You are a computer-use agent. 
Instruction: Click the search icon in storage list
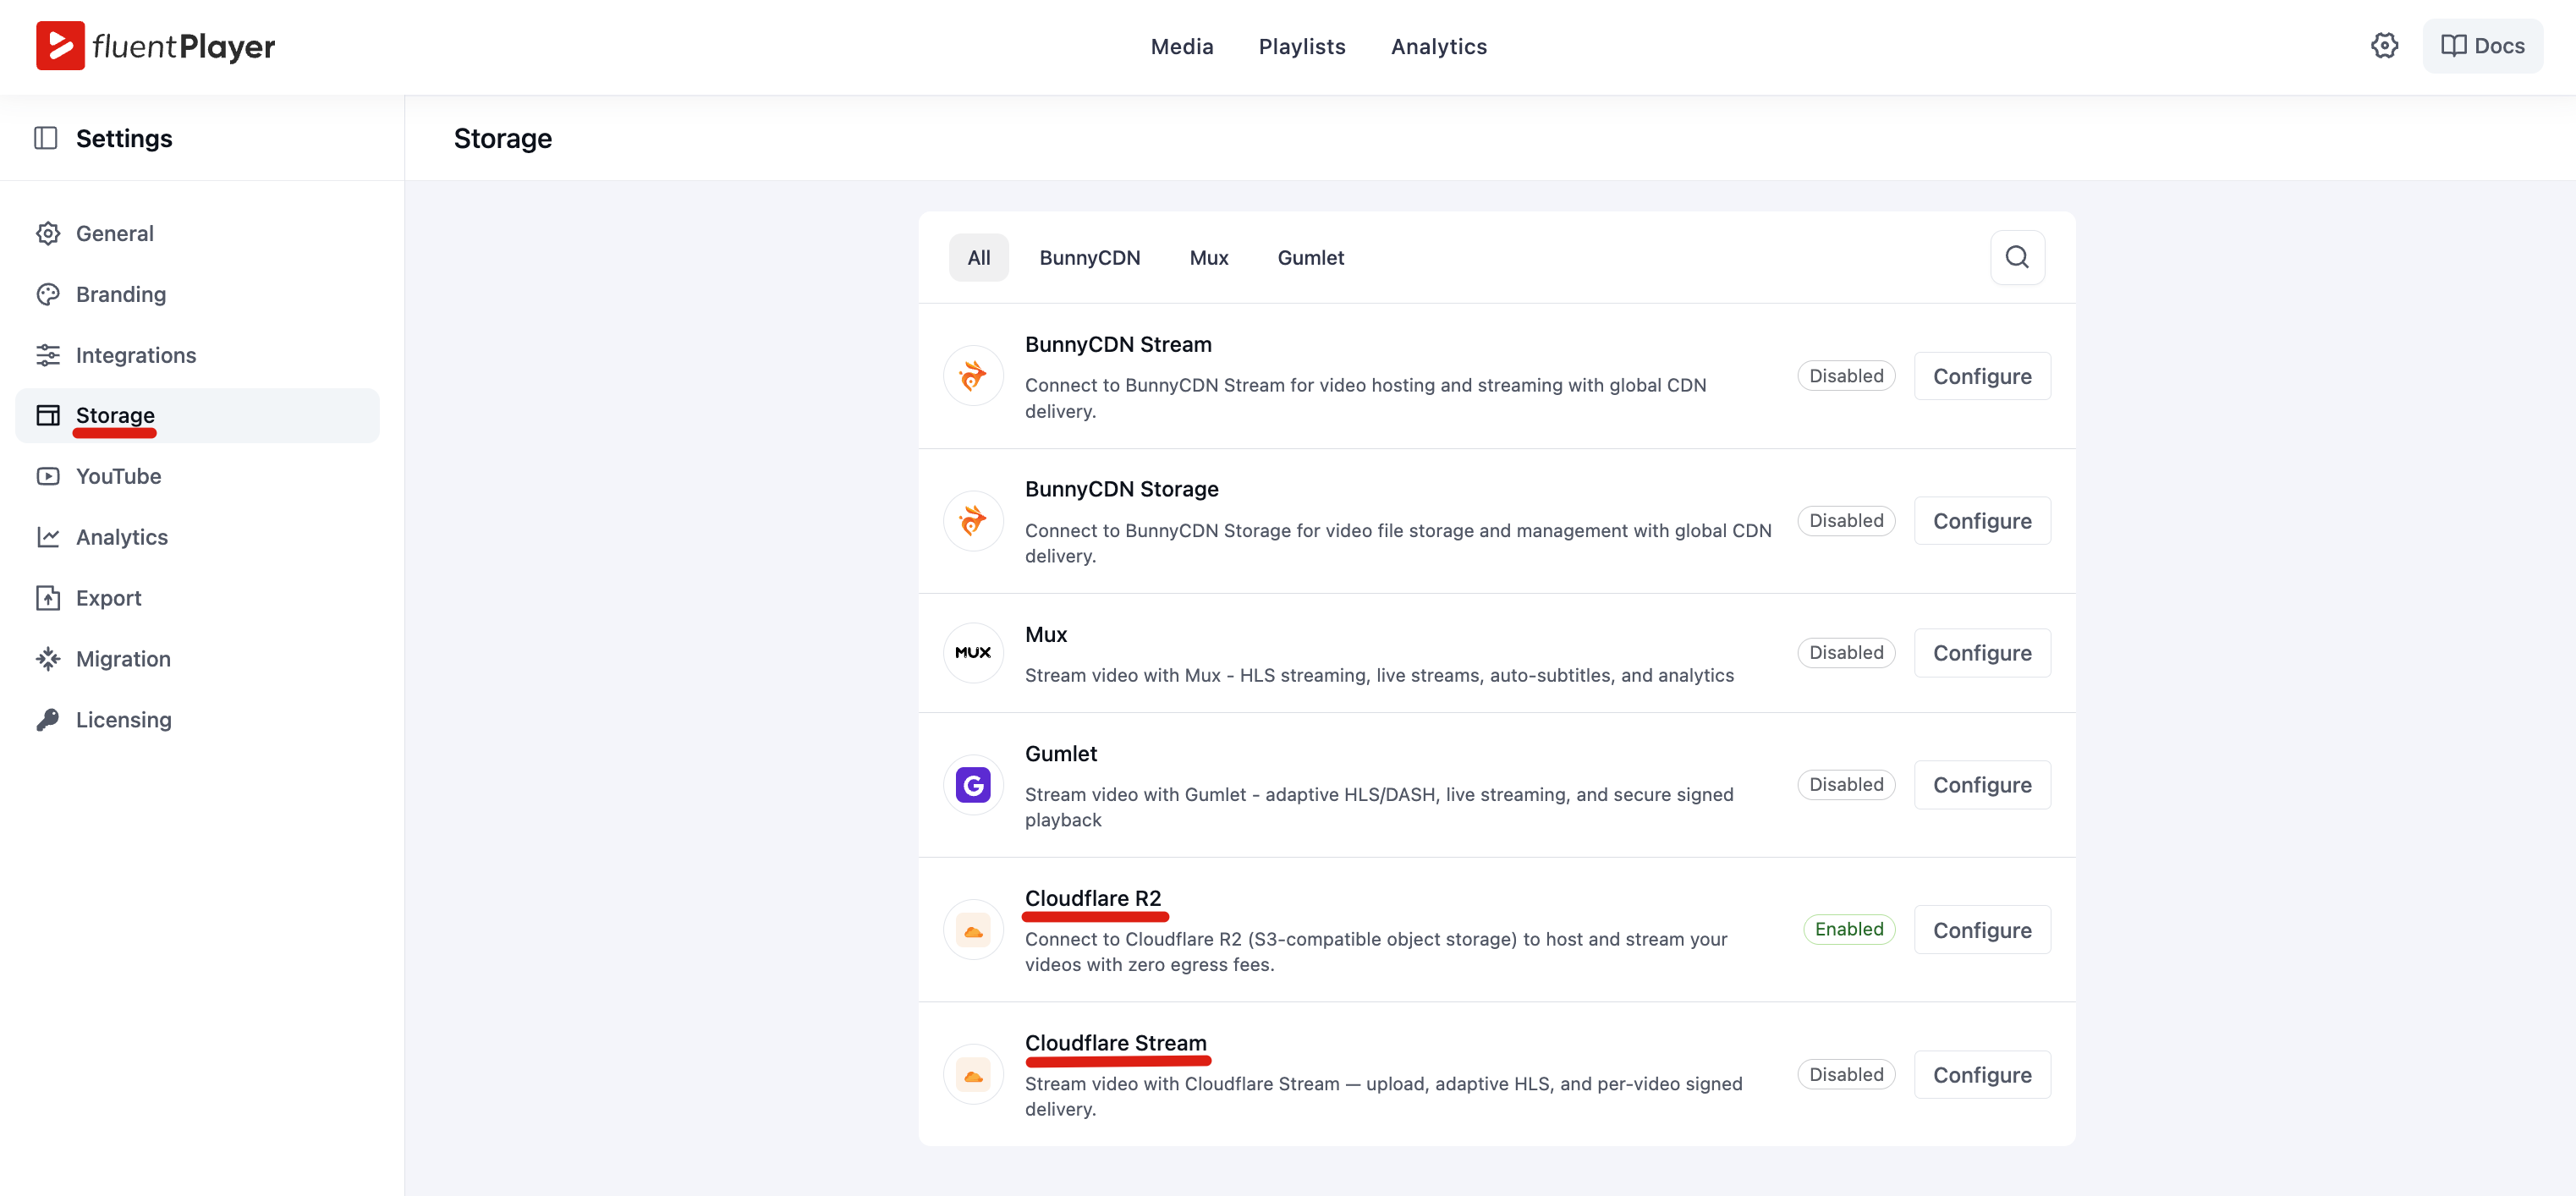(x=2017, y=258)
